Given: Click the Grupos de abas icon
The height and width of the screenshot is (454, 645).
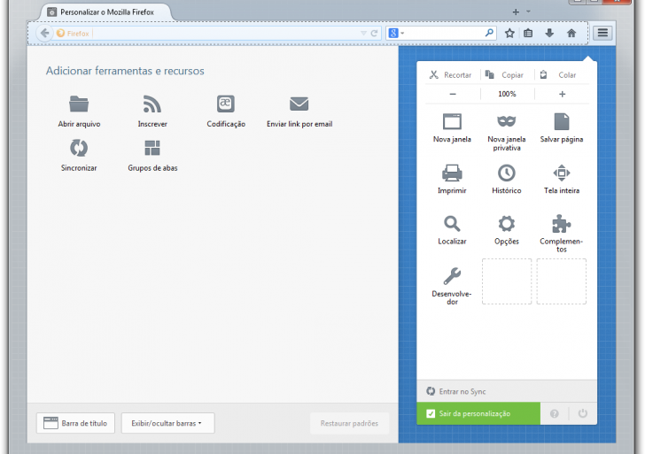Looking at the screenshot, I should point(152,148).
